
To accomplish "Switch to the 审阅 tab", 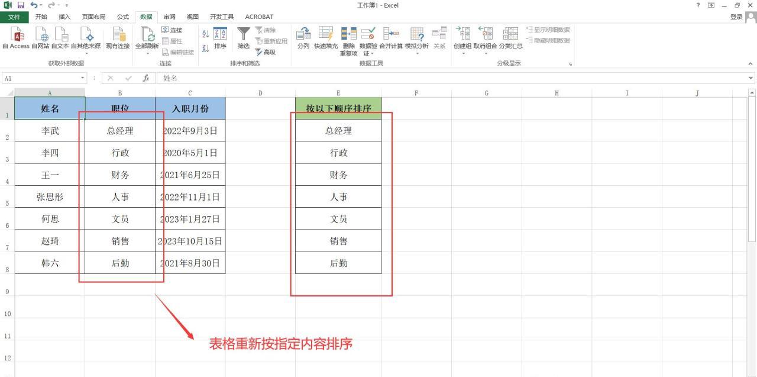I will pyautogui.click(x=170, y=17).
